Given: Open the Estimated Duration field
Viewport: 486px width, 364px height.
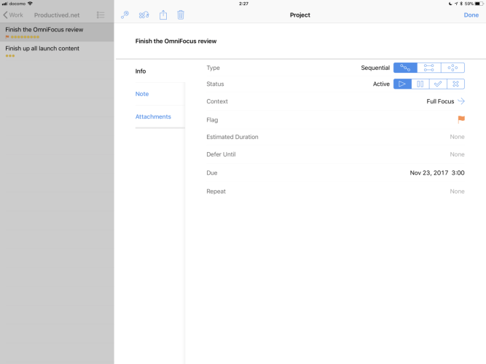Looking at the screenshot, I should 335,137.
